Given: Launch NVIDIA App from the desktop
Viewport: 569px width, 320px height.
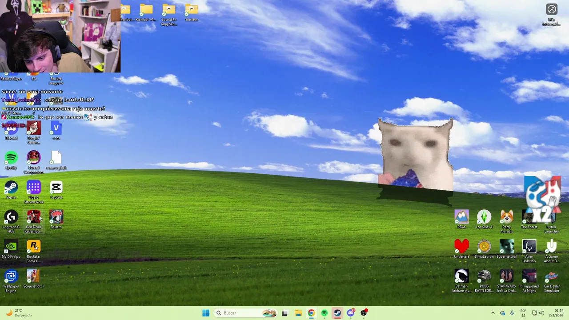Looking at the screenshot, I should [11, 249].
